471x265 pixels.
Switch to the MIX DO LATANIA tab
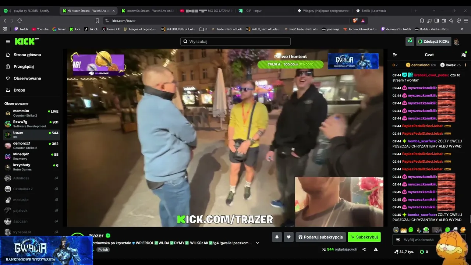207,11
